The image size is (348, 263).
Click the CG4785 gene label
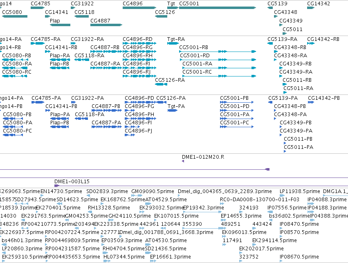(40, 4)
